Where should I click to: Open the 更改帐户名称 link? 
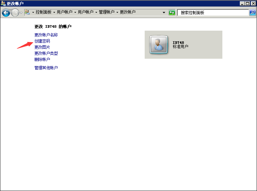pyautogui.click(x=46, y=35)
